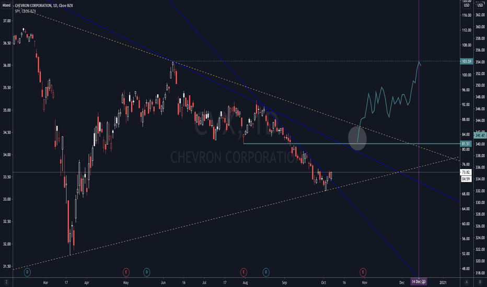Click 108.00 on the CVX price scale
The image size is (487, 287).
pos(467,45)
